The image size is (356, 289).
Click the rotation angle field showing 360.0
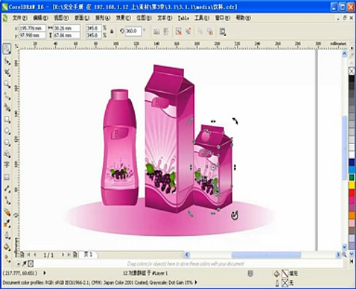tap(133, 31)
